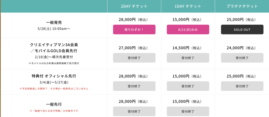
Task: Click the クリエイティブマン3A会員 row heading
Action: tap(54, 44)
